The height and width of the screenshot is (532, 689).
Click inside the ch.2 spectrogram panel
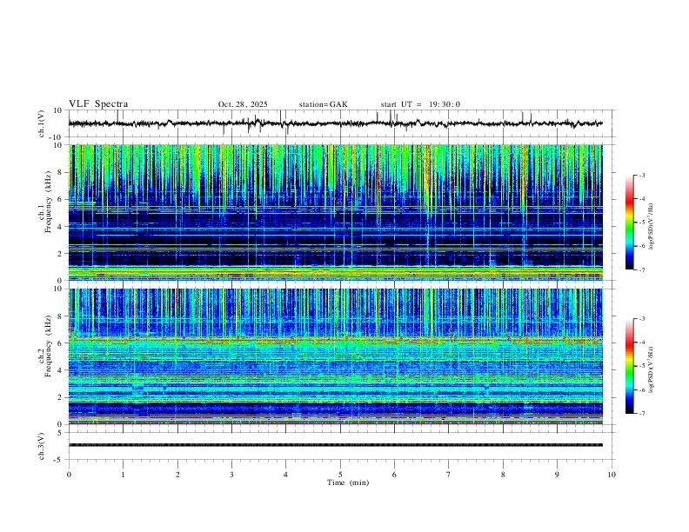335,356
